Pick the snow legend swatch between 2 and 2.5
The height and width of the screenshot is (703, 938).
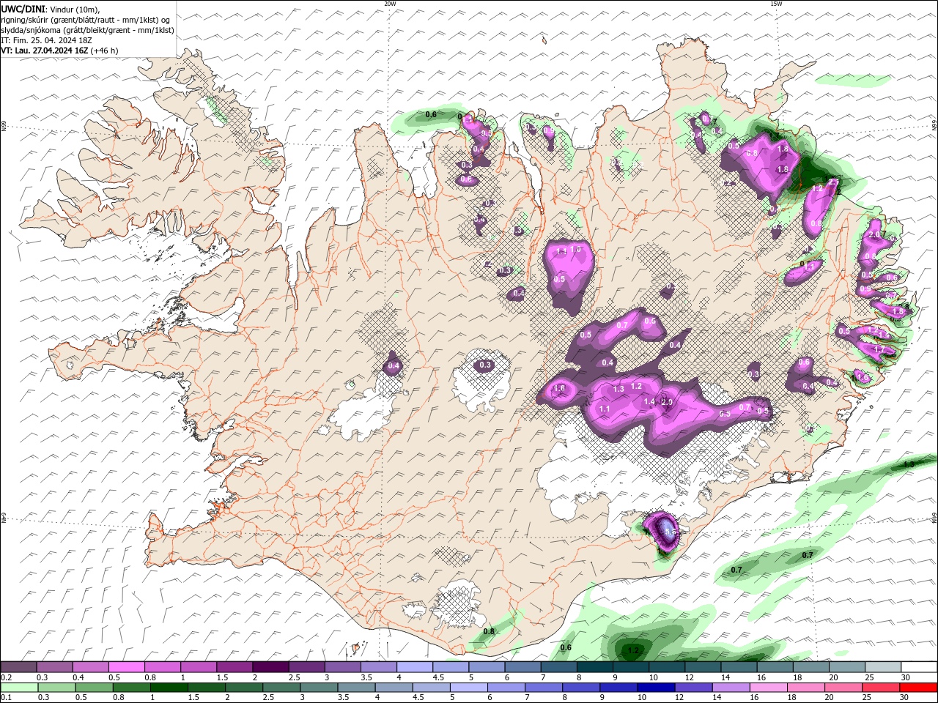270,667
